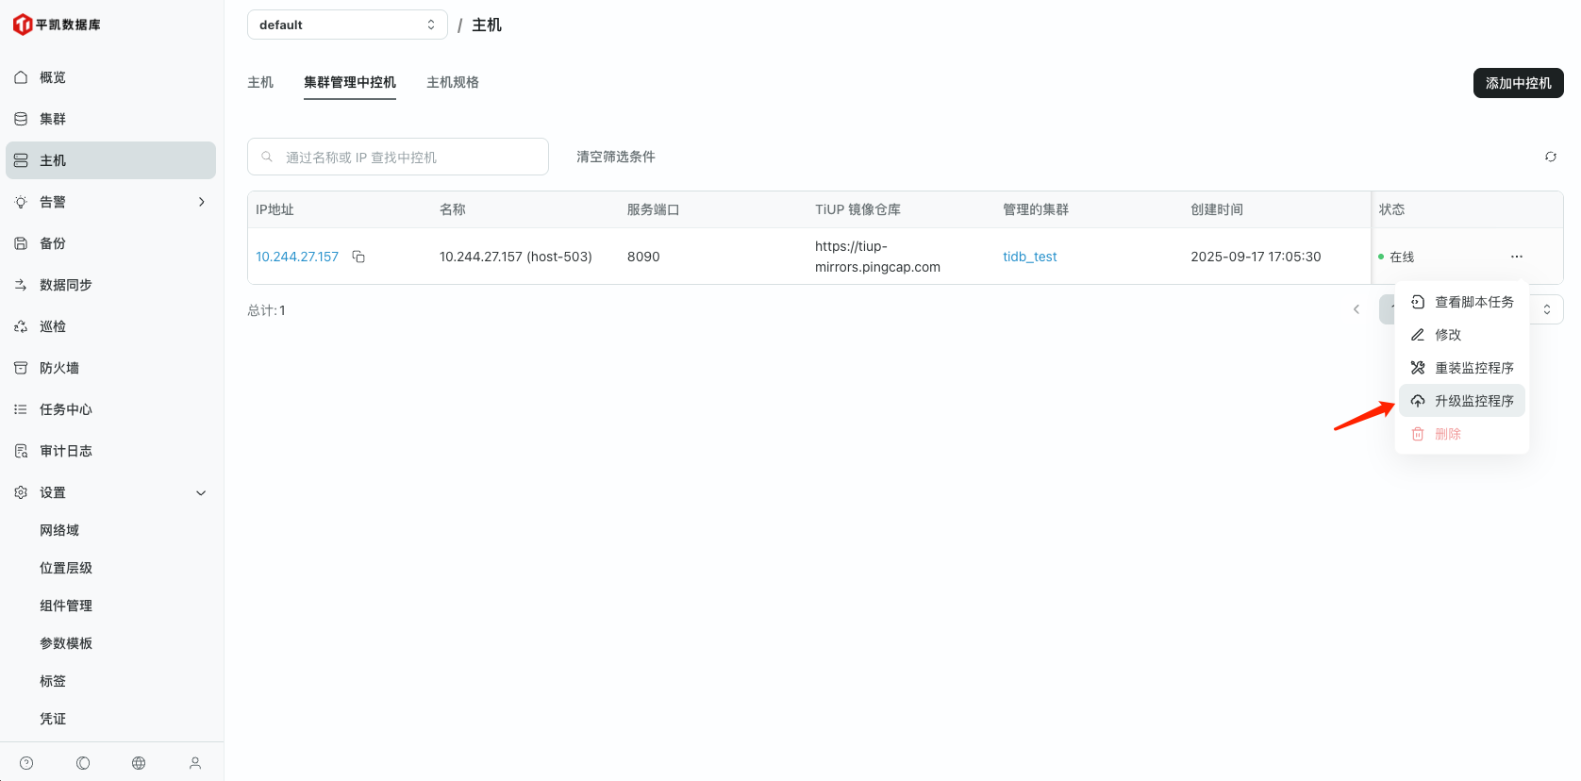The width and height of the screenshot is (1581, 781).
Task: Open the language globe icon
Action: 139,763
